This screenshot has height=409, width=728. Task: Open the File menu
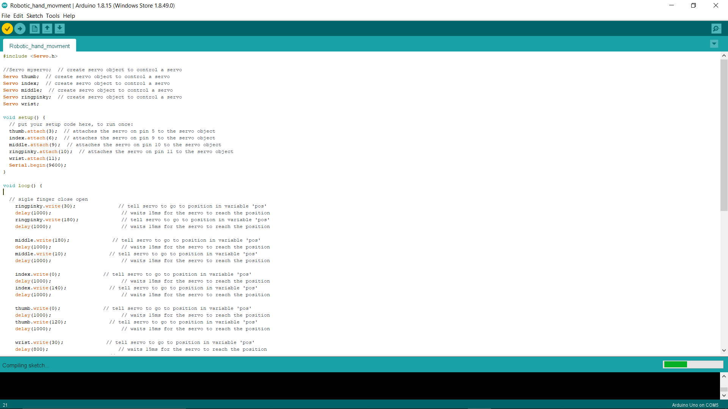click(x=6, y=16)
